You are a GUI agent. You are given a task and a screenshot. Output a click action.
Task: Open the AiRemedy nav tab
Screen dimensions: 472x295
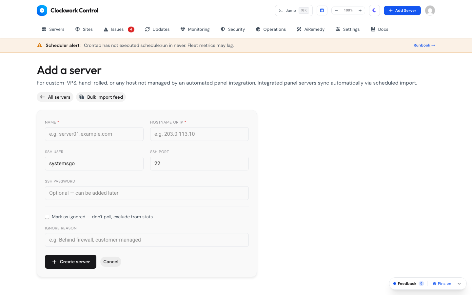(x=310, y=29)
